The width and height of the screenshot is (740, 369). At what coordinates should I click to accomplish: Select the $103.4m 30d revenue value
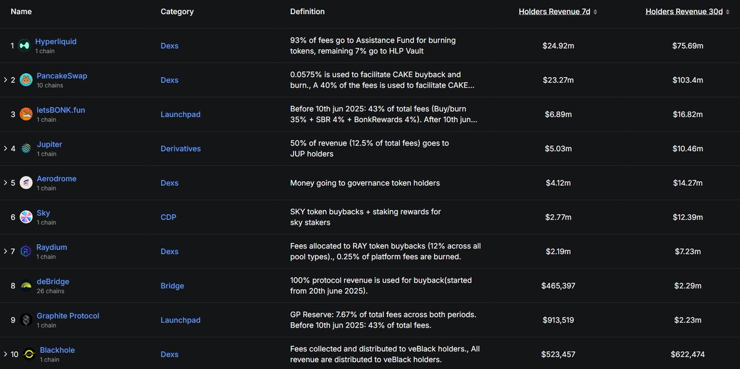[x=688, y=80]
